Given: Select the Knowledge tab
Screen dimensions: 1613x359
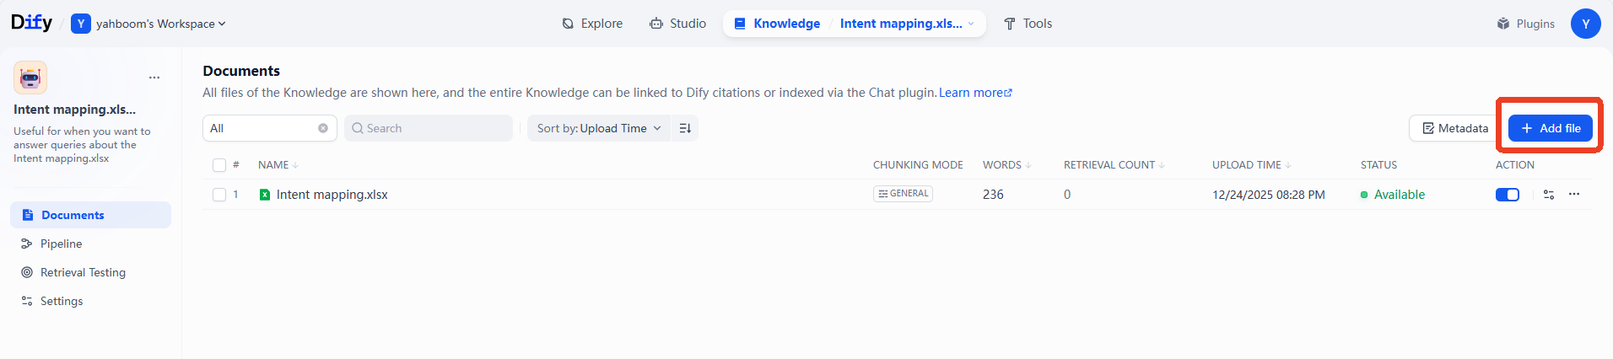Looking at the screenshot, I should tap(777, 24).
